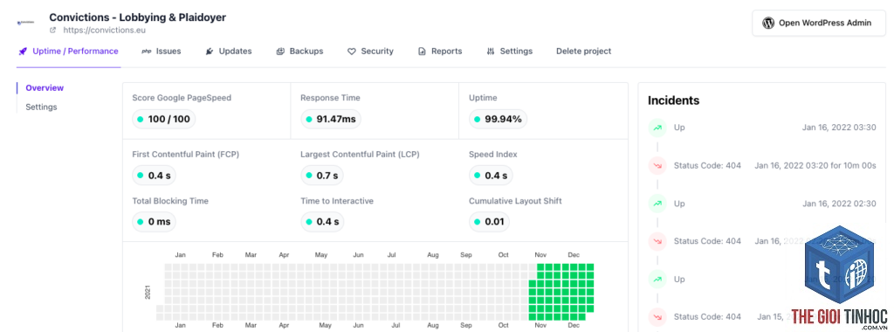Click the 100 / 100 PageSpeed score badge
894x332 pixels.
point(164,119)
